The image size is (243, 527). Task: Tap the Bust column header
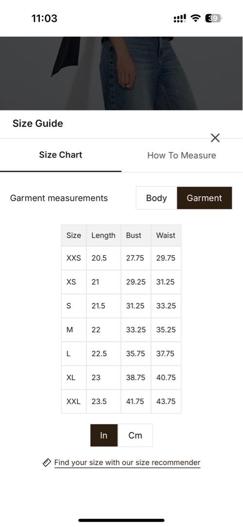pos(133,235)
